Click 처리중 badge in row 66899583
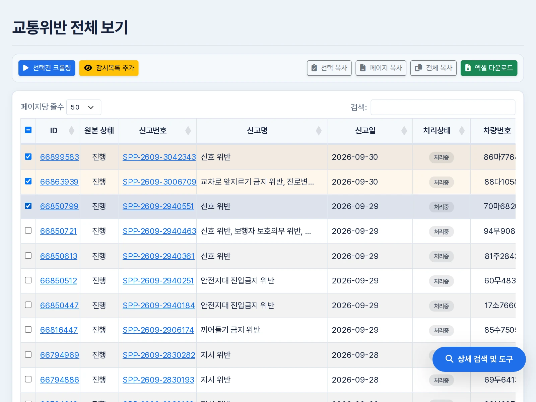The image size is (536, 402). click(442, 157)
